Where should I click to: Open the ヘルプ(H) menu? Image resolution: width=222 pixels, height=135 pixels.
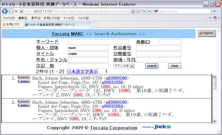tap(83, 18)
